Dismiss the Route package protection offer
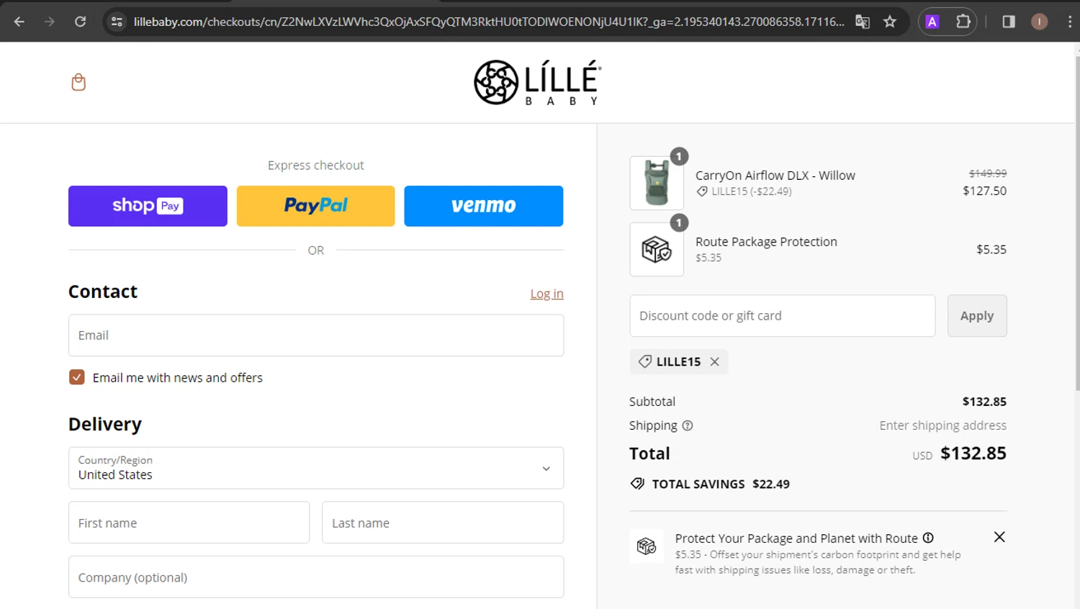1080x609 pixels. 999,537
